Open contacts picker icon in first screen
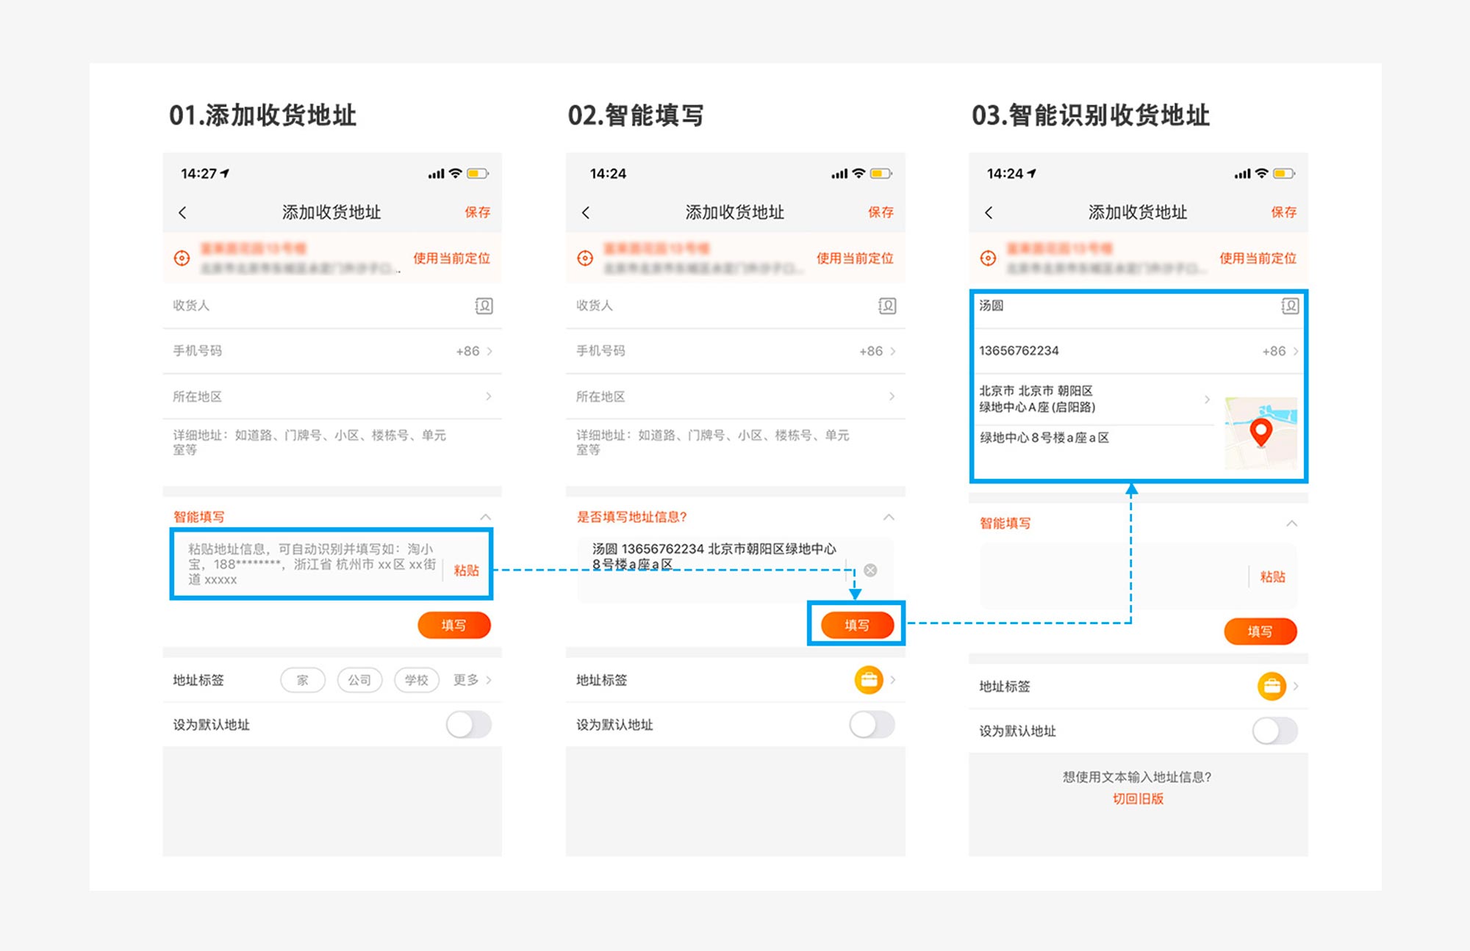Screen dimensions: 1470x951 [x=484, y=305]
